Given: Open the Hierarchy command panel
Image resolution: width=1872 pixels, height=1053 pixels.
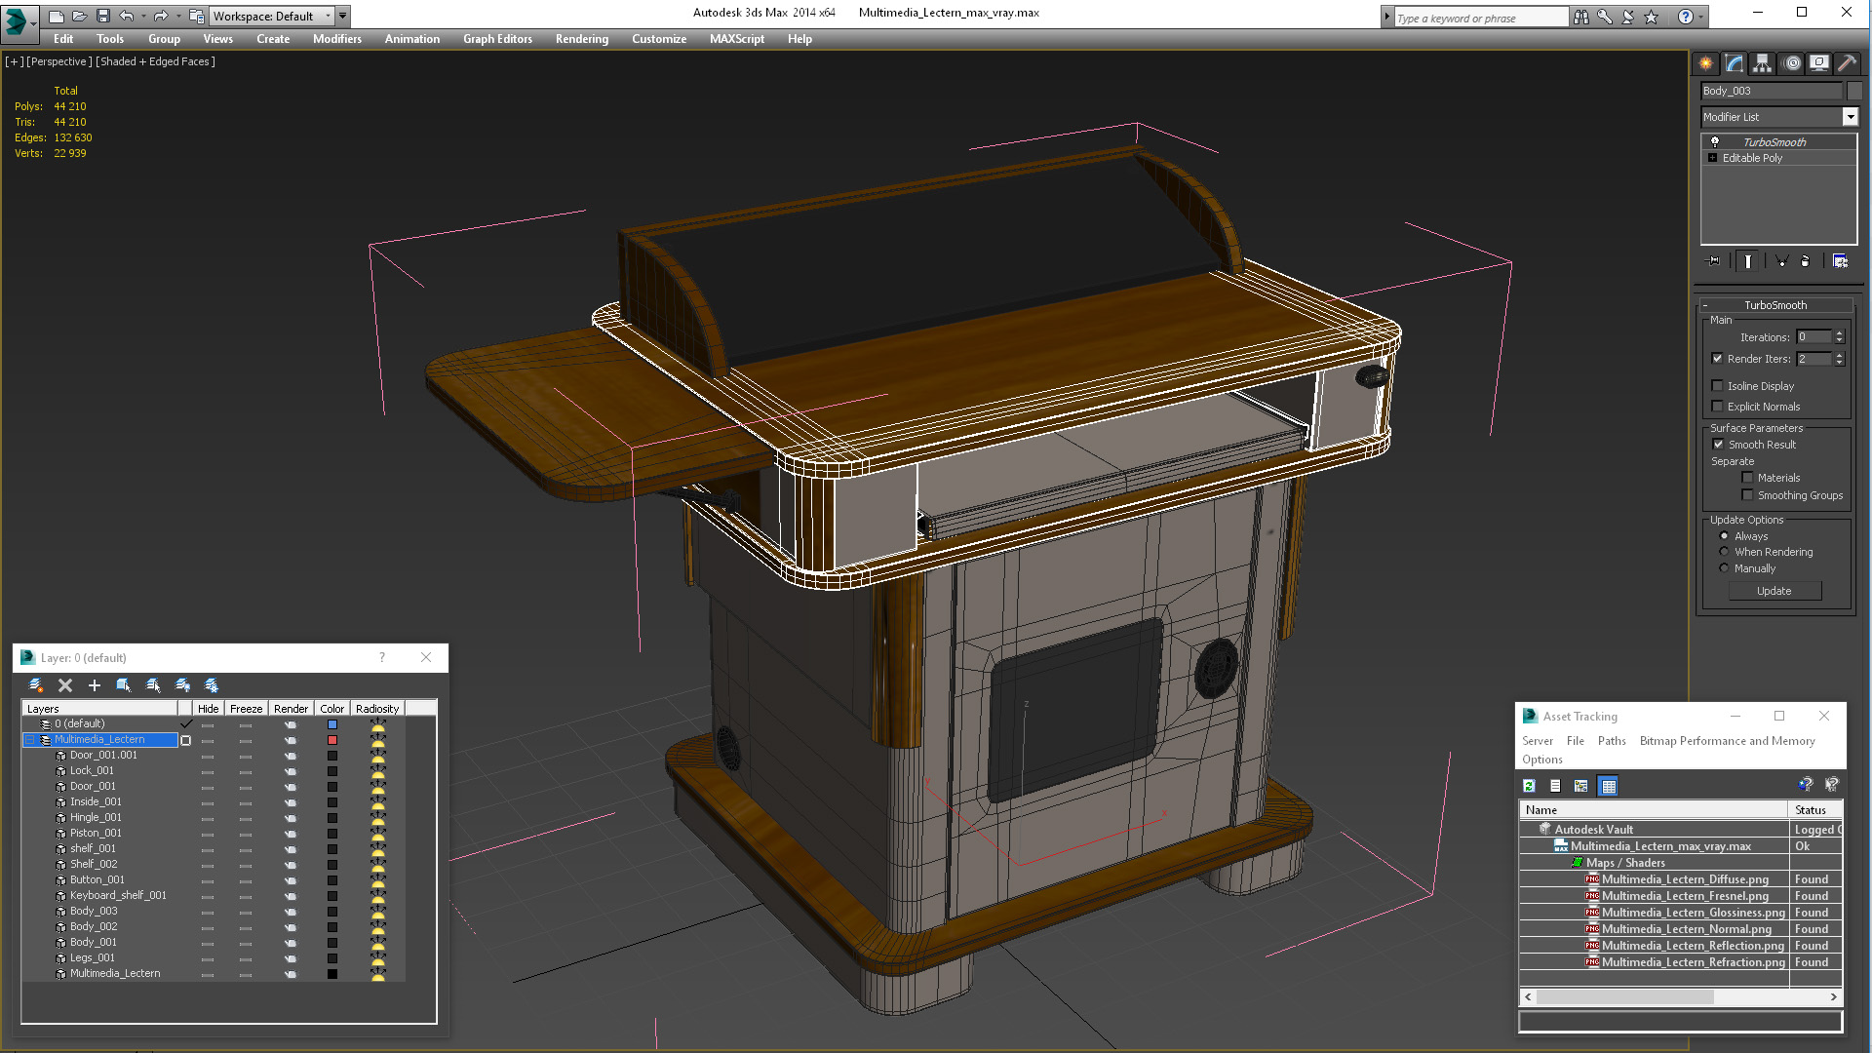Looking at the screenshot, I should [1762, 63].
